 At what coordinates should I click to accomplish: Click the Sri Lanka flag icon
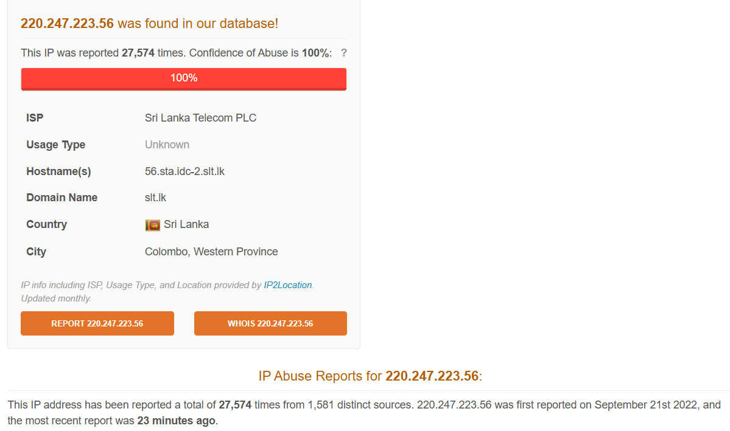(152, 224)
